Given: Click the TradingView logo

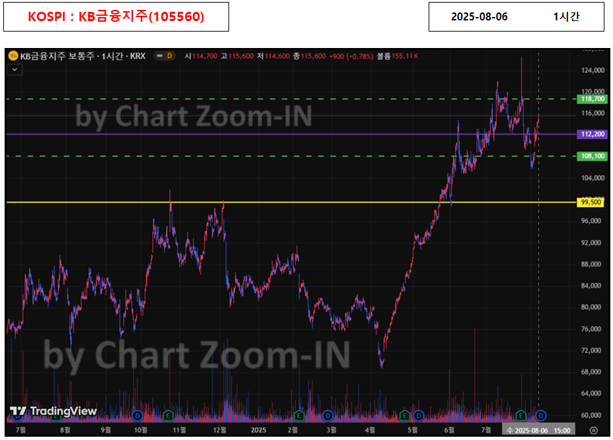Looking at the screenshot, I should [x=53, y=411].
